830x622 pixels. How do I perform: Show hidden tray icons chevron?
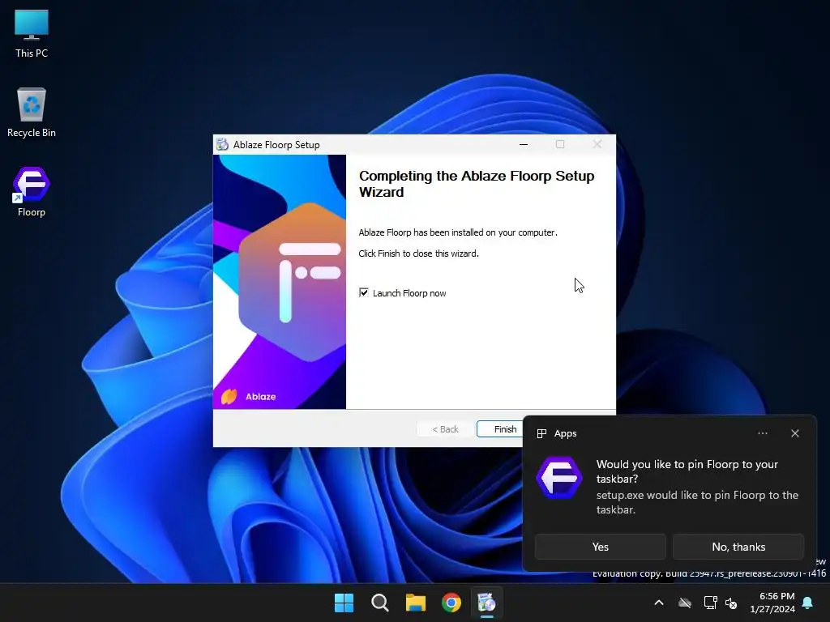coord(659,603)
